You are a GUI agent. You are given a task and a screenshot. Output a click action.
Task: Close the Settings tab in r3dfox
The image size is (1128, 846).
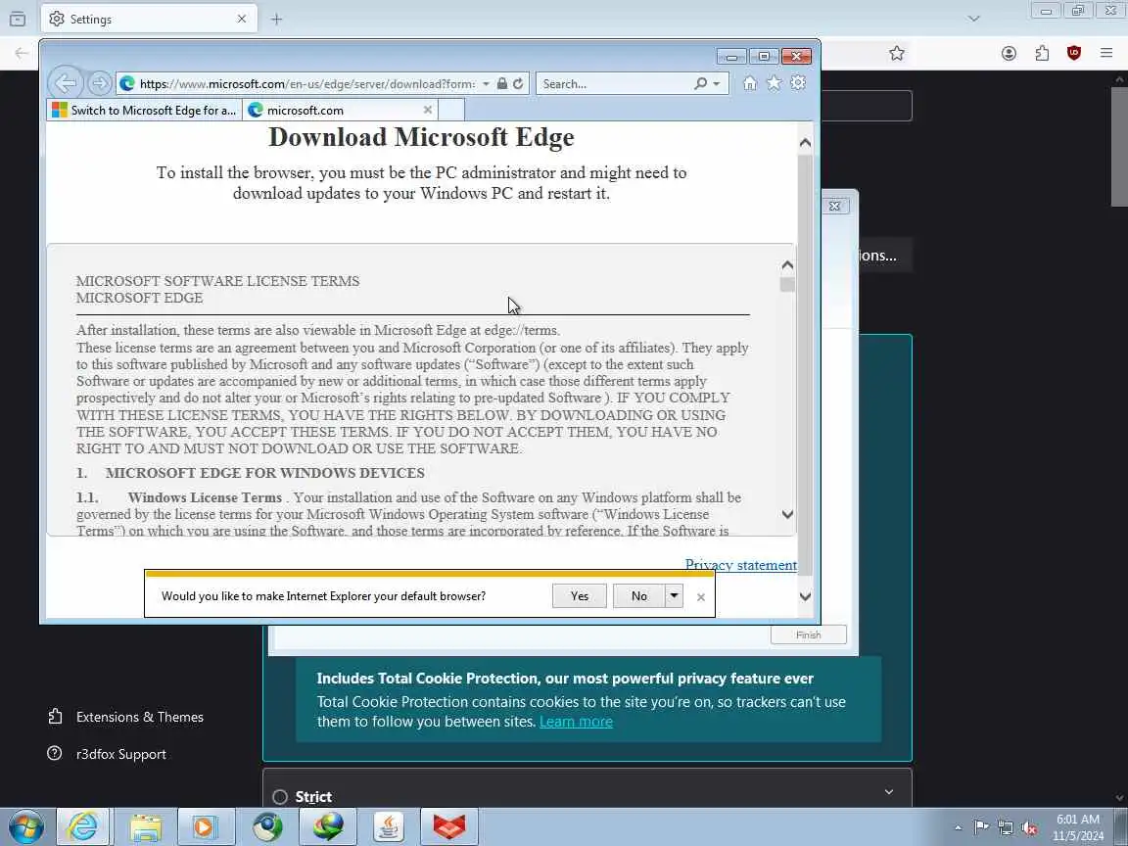242,20
